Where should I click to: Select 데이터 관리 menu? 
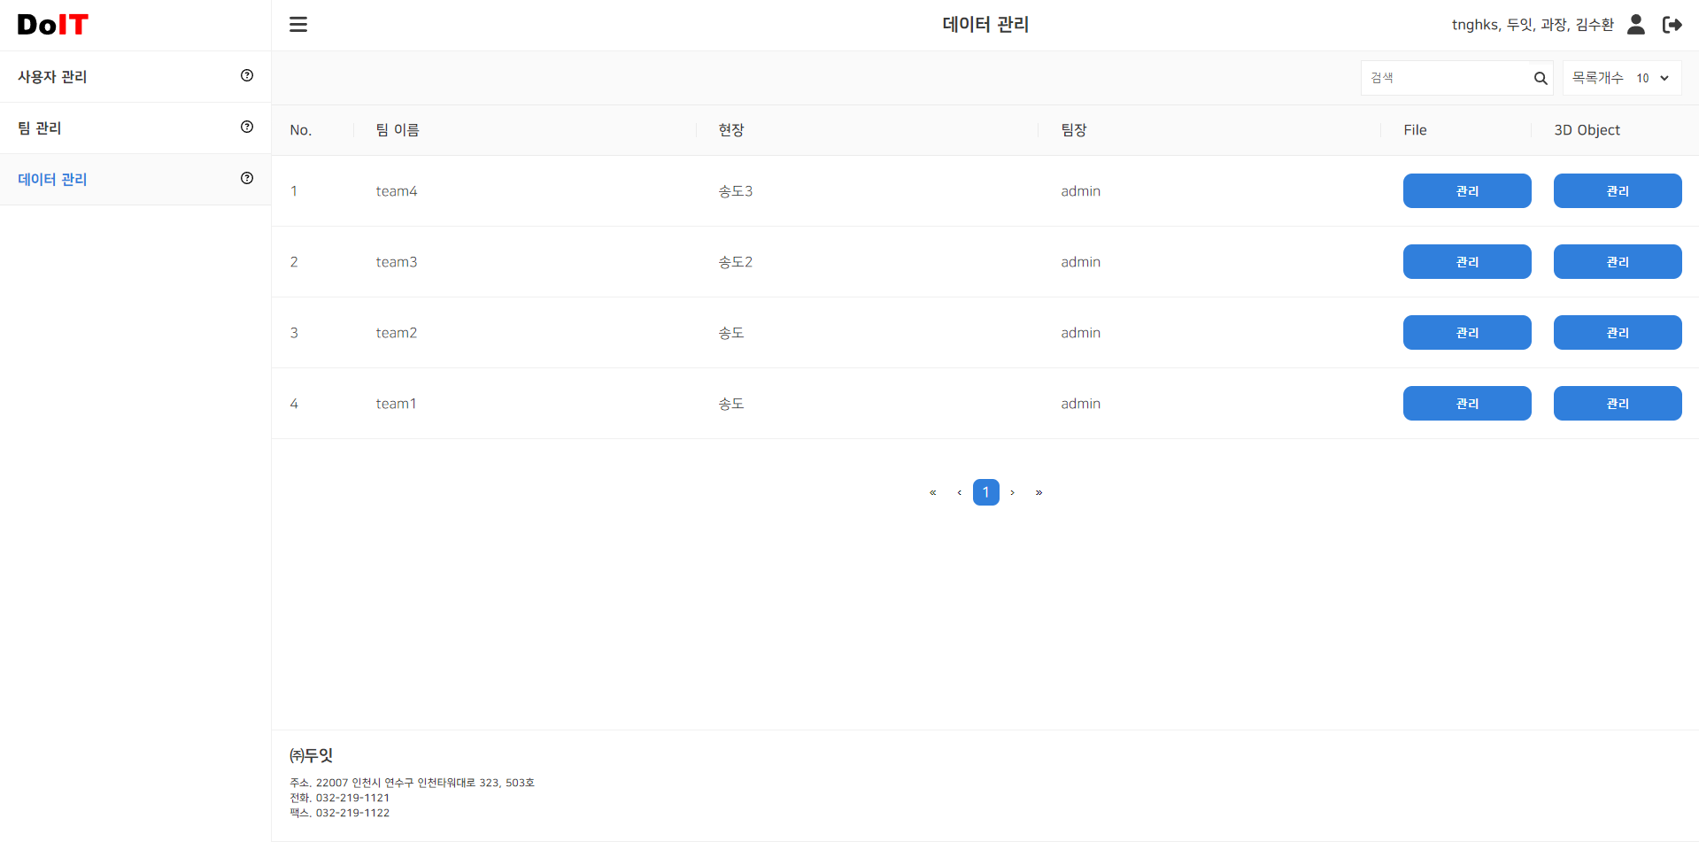(x=135, y=180)
